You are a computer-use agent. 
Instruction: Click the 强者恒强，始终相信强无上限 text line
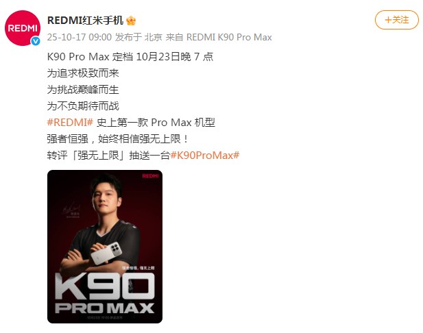click(x=118, y=139)
